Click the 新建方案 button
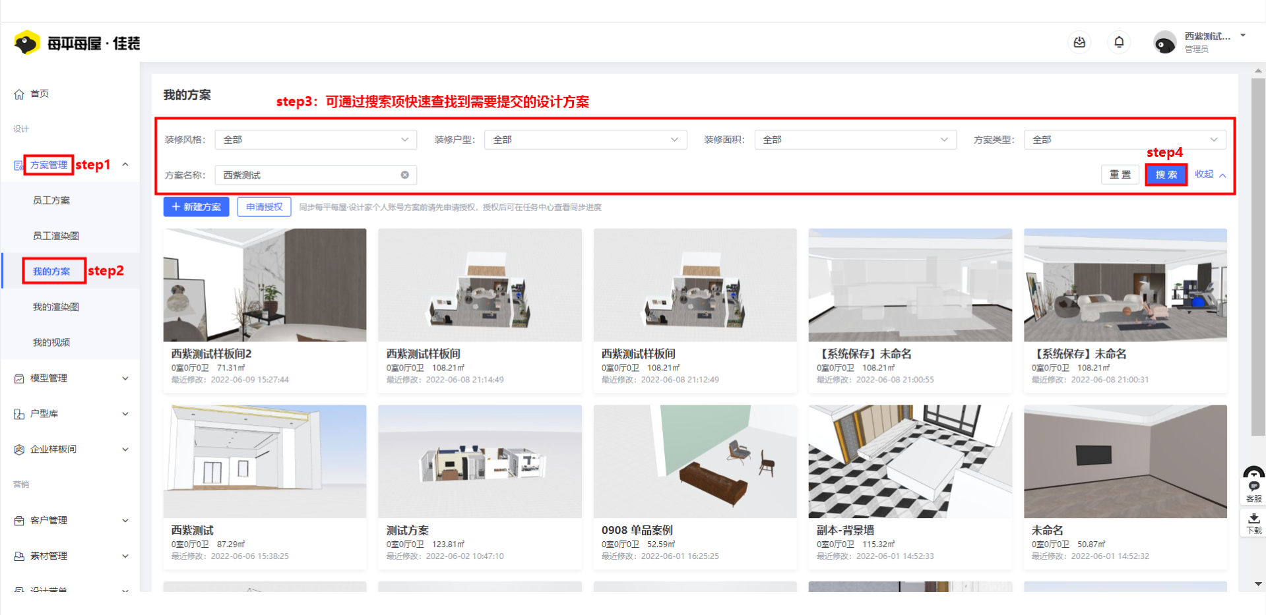Image resolution: width=1266 pixels, height=615 pixels. coord(197,207)
